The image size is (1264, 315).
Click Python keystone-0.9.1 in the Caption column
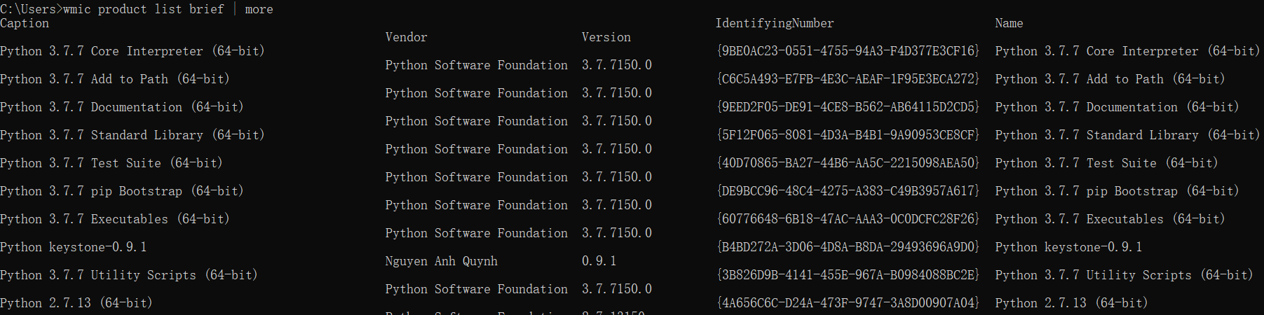pyautogui.click(x=74, y=247)
